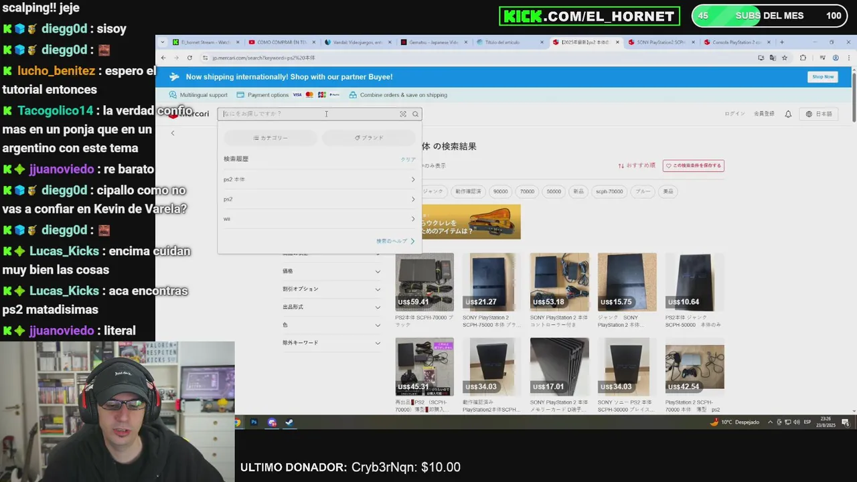
Task: Open Mercari notifications bell
Action: point(788,114)
